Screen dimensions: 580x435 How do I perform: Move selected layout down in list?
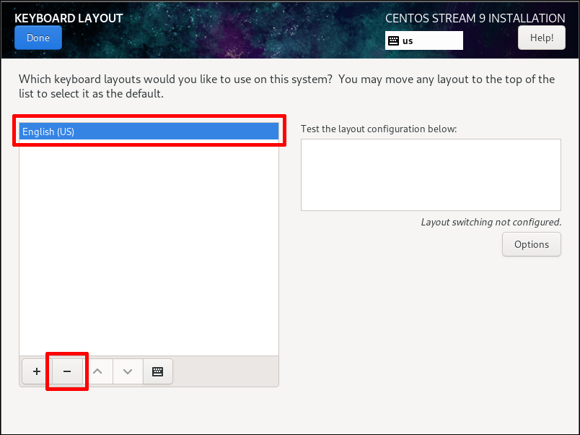point(128,371)
